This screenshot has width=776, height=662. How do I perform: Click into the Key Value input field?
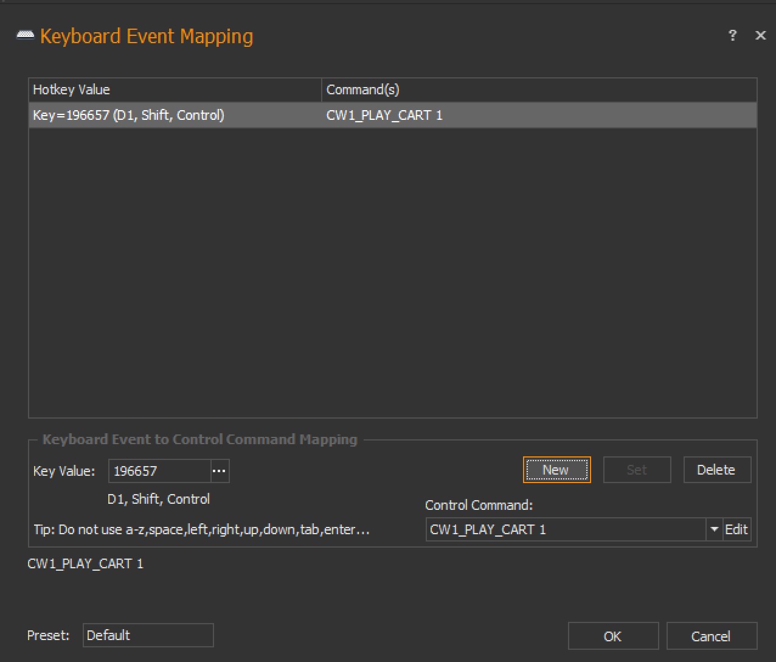pyautogui.click(x=160, y=471)
